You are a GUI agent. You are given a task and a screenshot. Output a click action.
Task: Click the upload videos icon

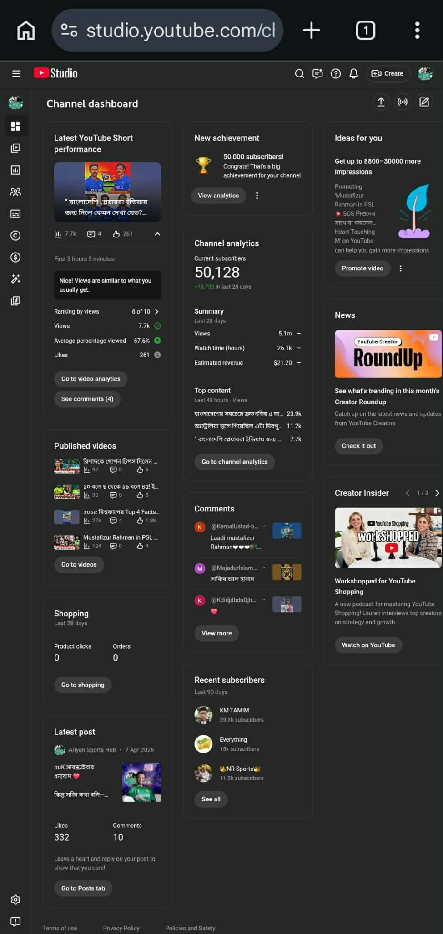point(381,102)
